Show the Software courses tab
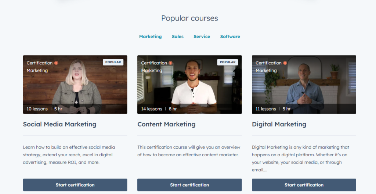The width and height of the screenshot is (376, 194). click(x=230, y=37)
